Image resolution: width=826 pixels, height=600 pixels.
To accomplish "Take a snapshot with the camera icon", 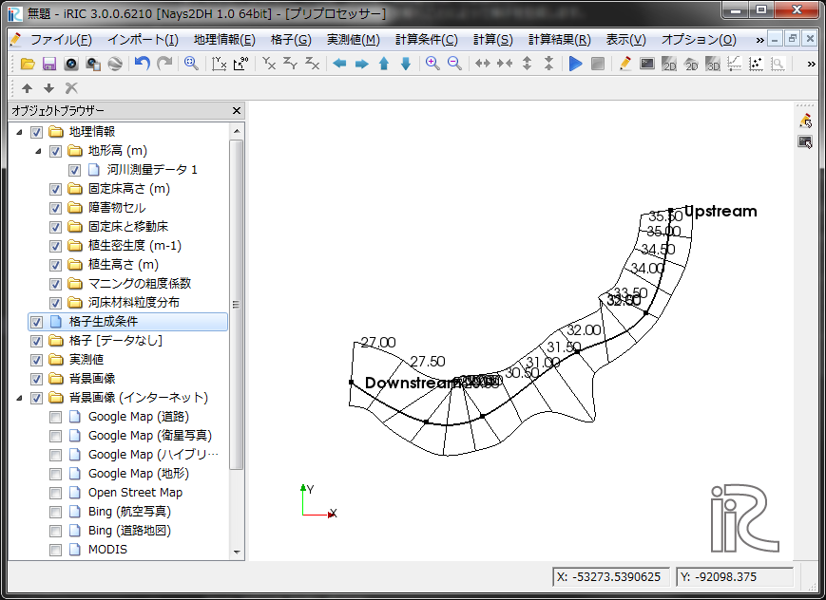I will pyautogui.click(x=71, y=65).
